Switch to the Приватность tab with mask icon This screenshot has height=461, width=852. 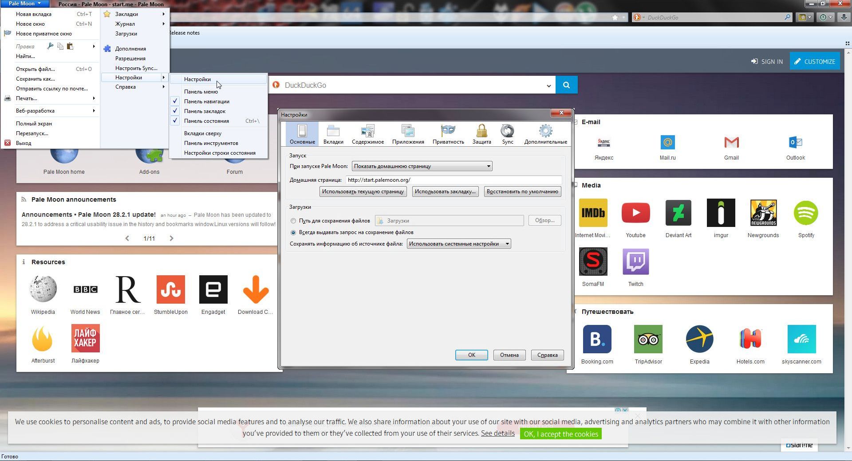448,134
